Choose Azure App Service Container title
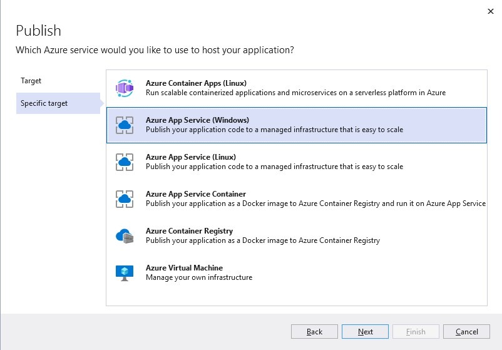 196,194
